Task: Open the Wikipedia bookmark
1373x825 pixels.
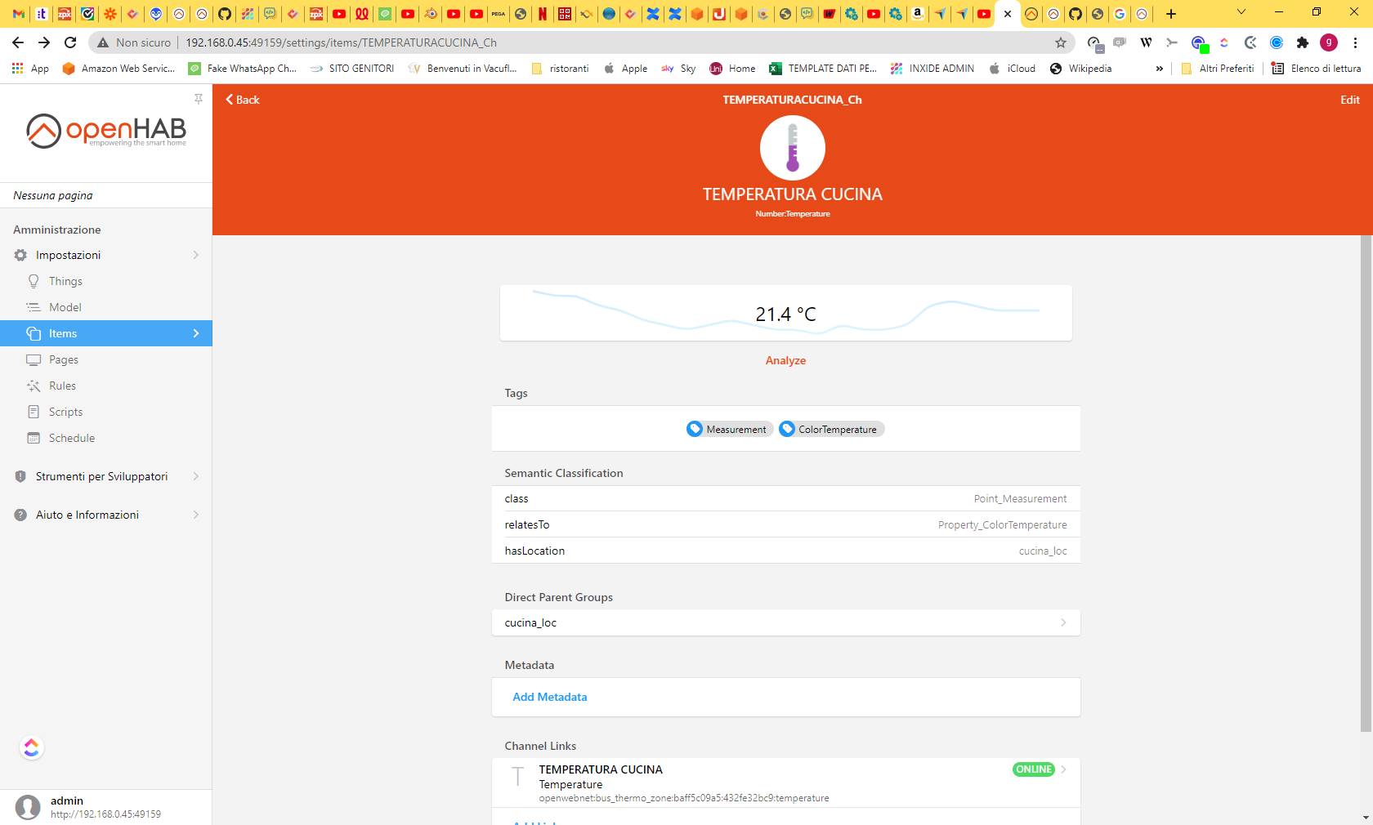Action: point(1081,69)
